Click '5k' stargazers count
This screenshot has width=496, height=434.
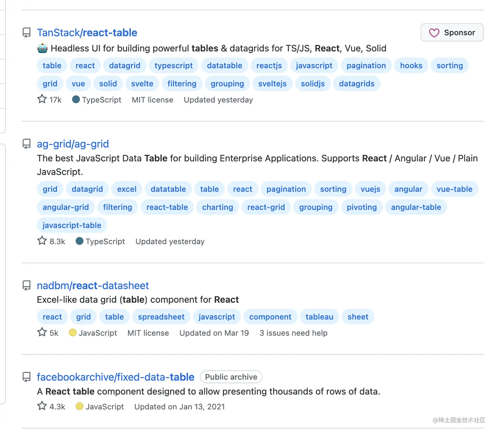tap(54, 333)
